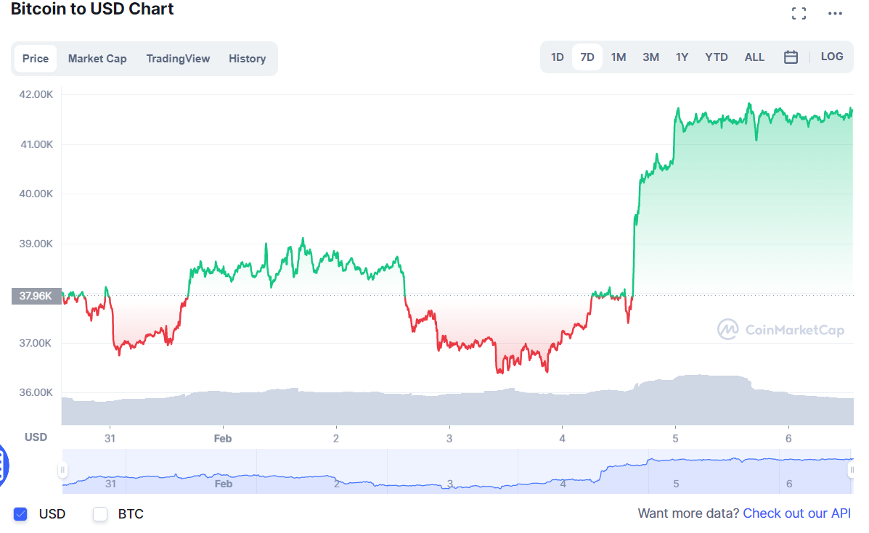Select the ALL timeframe option
The image size is (869, 533).
click(754, 57)
